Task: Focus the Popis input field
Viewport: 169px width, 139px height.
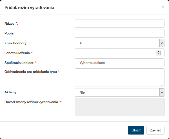Action: 119,33
